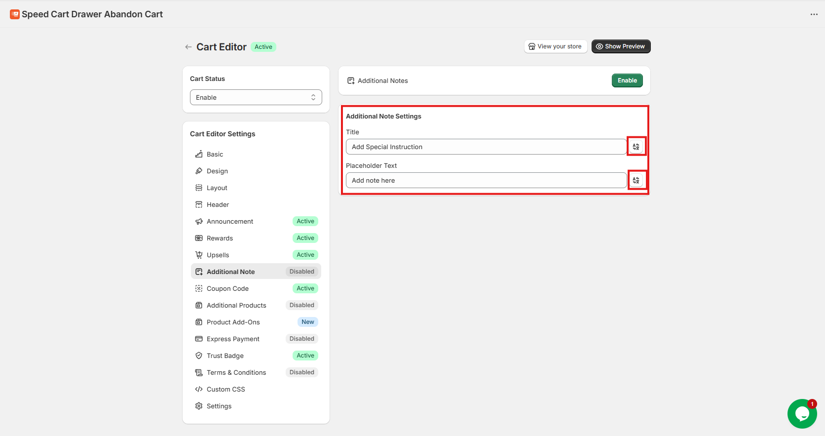The width and height of the screenshot is (825, 436).
Task: Enable the Additional Notes feature
Action: point(627,80)
